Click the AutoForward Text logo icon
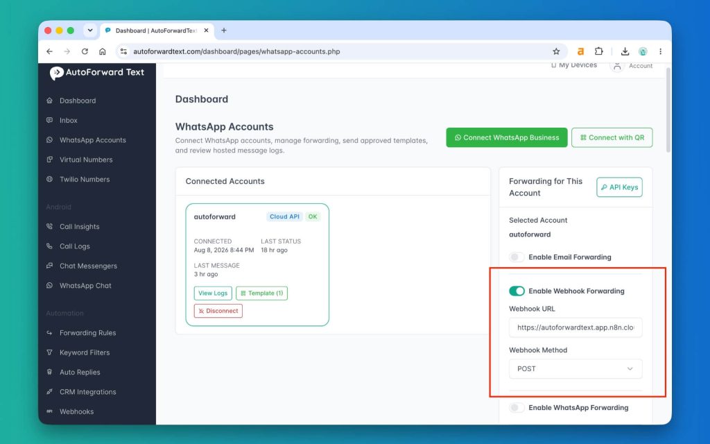710x444 pixels. point(57,73)
